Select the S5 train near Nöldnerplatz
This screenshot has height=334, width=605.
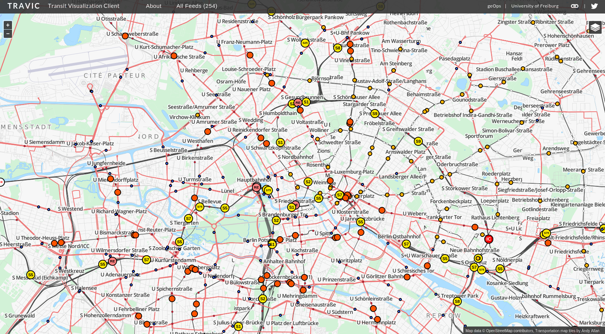500,268
